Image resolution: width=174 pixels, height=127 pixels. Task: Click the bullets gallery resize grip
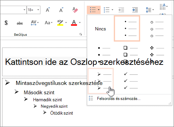click(170, 104)
